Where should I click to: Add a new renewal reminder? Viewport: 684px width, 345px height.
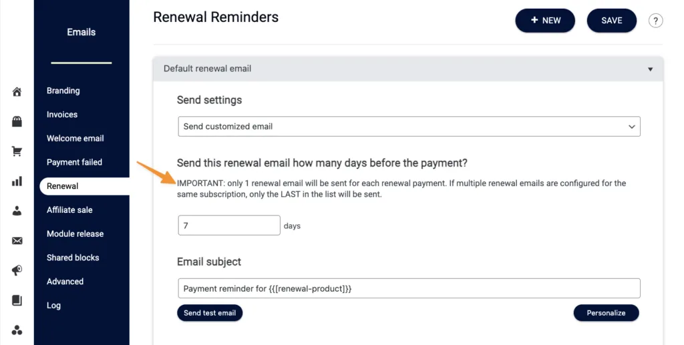pyautogui.click(x=545, y=21)
